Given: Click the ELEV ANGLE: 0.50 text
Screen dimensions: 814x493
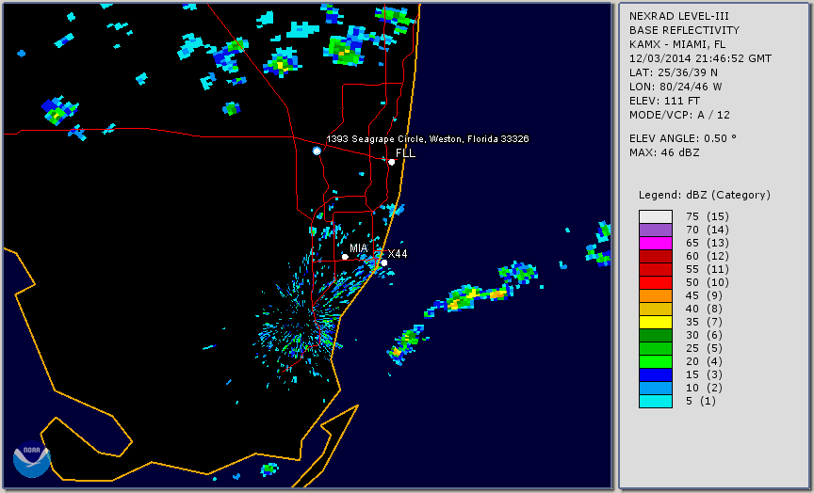Looking at the screenshot, I should click(683, 138).
